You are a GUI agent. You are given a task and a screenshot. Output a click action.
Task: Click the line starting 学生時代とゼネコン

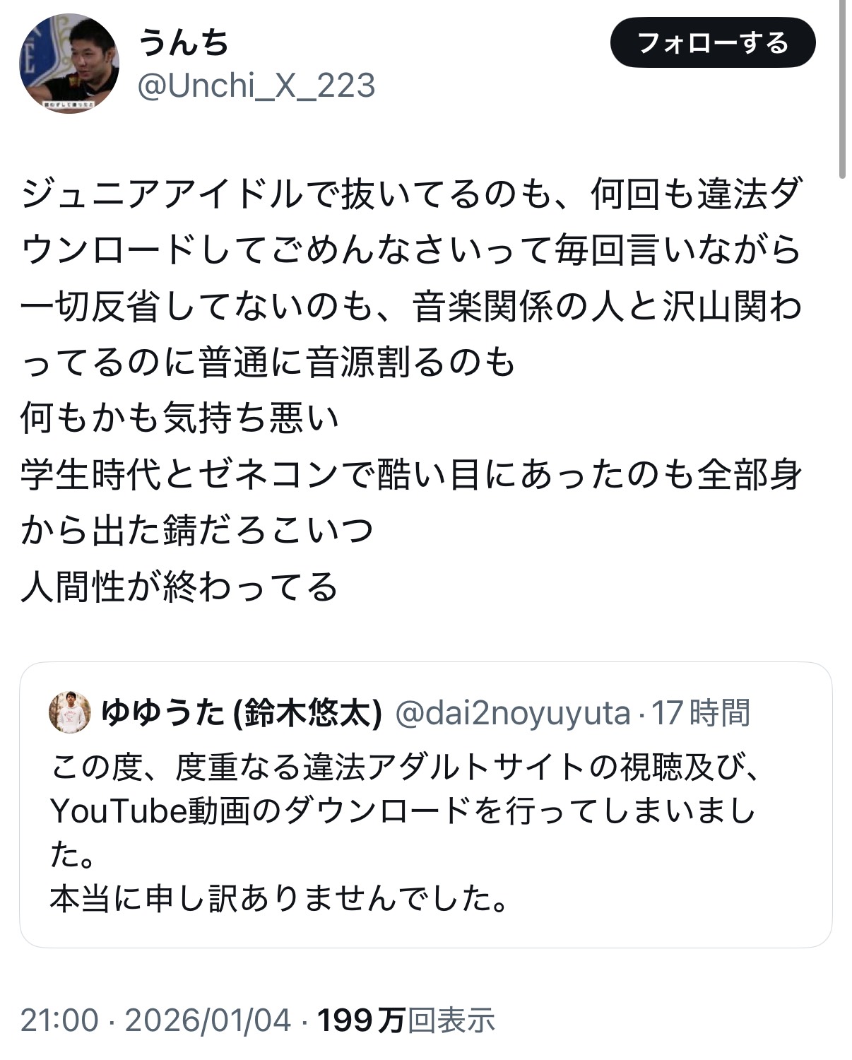click(x=412, y=474)
